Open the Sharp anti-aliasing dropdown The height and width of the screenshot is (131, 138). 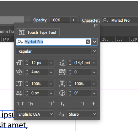tap(82, 114)
